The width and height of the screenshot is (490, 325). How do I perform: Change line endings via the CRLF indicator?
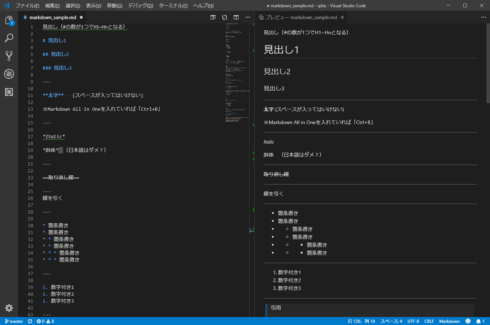pyautogui.click(x=429, y=321)
